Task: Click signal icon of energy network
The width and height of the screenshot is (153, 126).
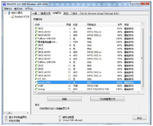Action: 36,89
